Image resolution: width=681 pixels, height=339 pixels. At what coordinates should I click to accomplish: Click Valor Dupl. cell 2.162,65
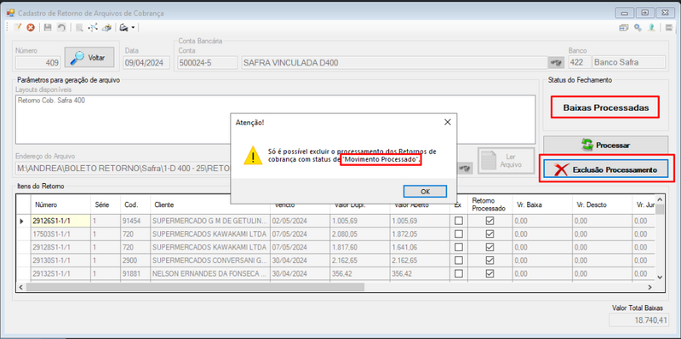click(x=359, y=261)
